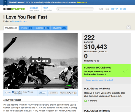
Task: Click the Twitter Tweet button
Action: (x=42, y=93)
